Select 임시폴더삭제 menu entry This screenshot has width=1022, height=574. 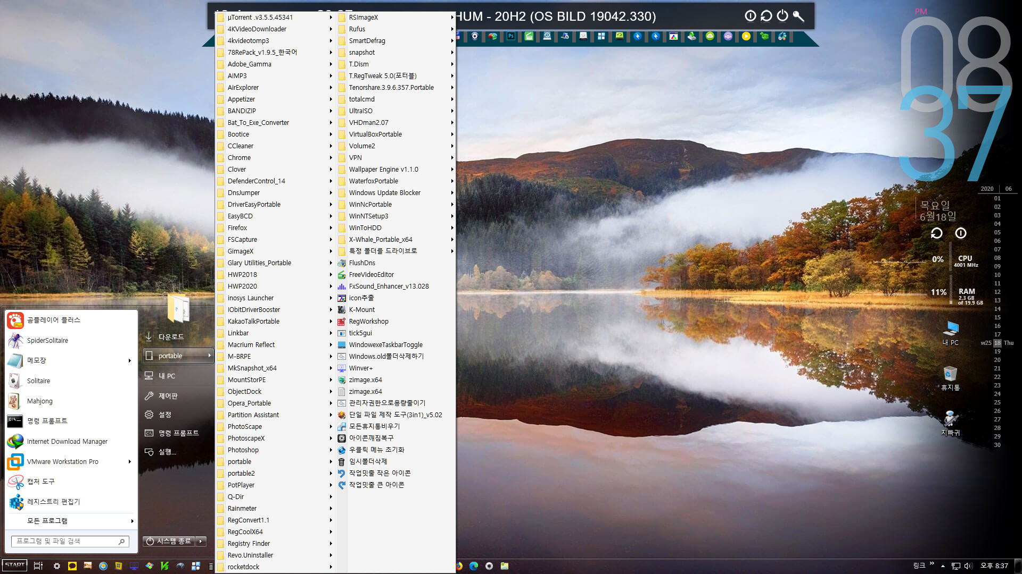(x=396, y=462)
